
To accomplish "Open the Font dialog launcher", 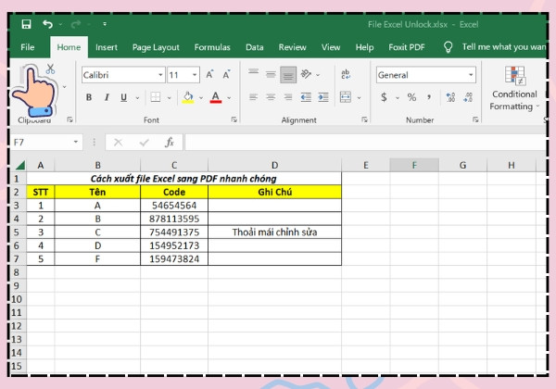I will click(234, 119).
